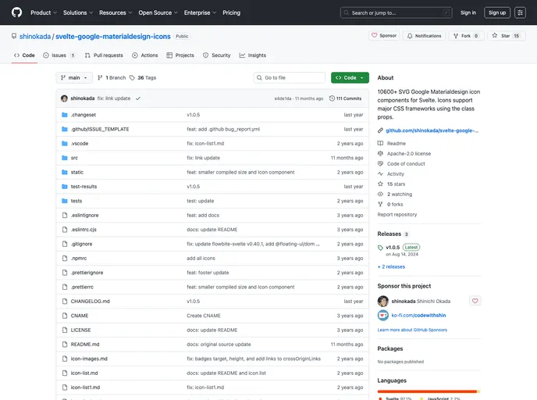This screenshot has width=537, height=400.
Task: Click the Notifications bell button
Action: 424,36
